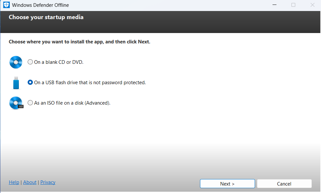View the Privacy link
The height and width of the screenshot is (193, 321).
tap(48, 182)
